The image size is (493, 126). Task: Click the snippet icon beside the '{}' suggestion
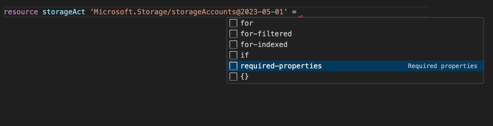233,77
